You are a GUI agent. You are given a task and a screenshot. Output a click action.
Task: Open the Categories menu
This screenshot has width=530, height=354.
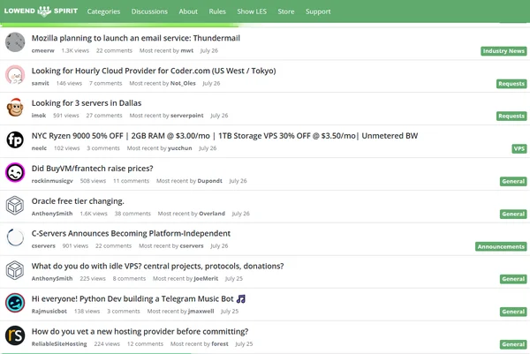(103, 11)
